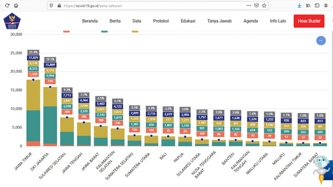
Task: Expand the Info Lain menu
Action: tap(278, 21)
